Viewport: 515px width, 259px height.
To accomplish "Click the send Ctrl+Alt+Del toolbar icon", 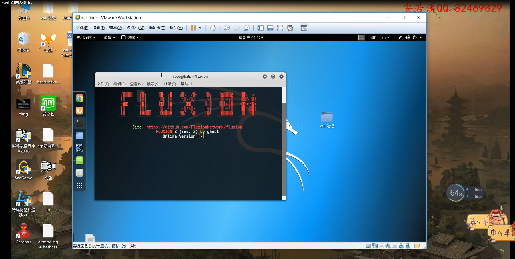I will pos(213,28).
